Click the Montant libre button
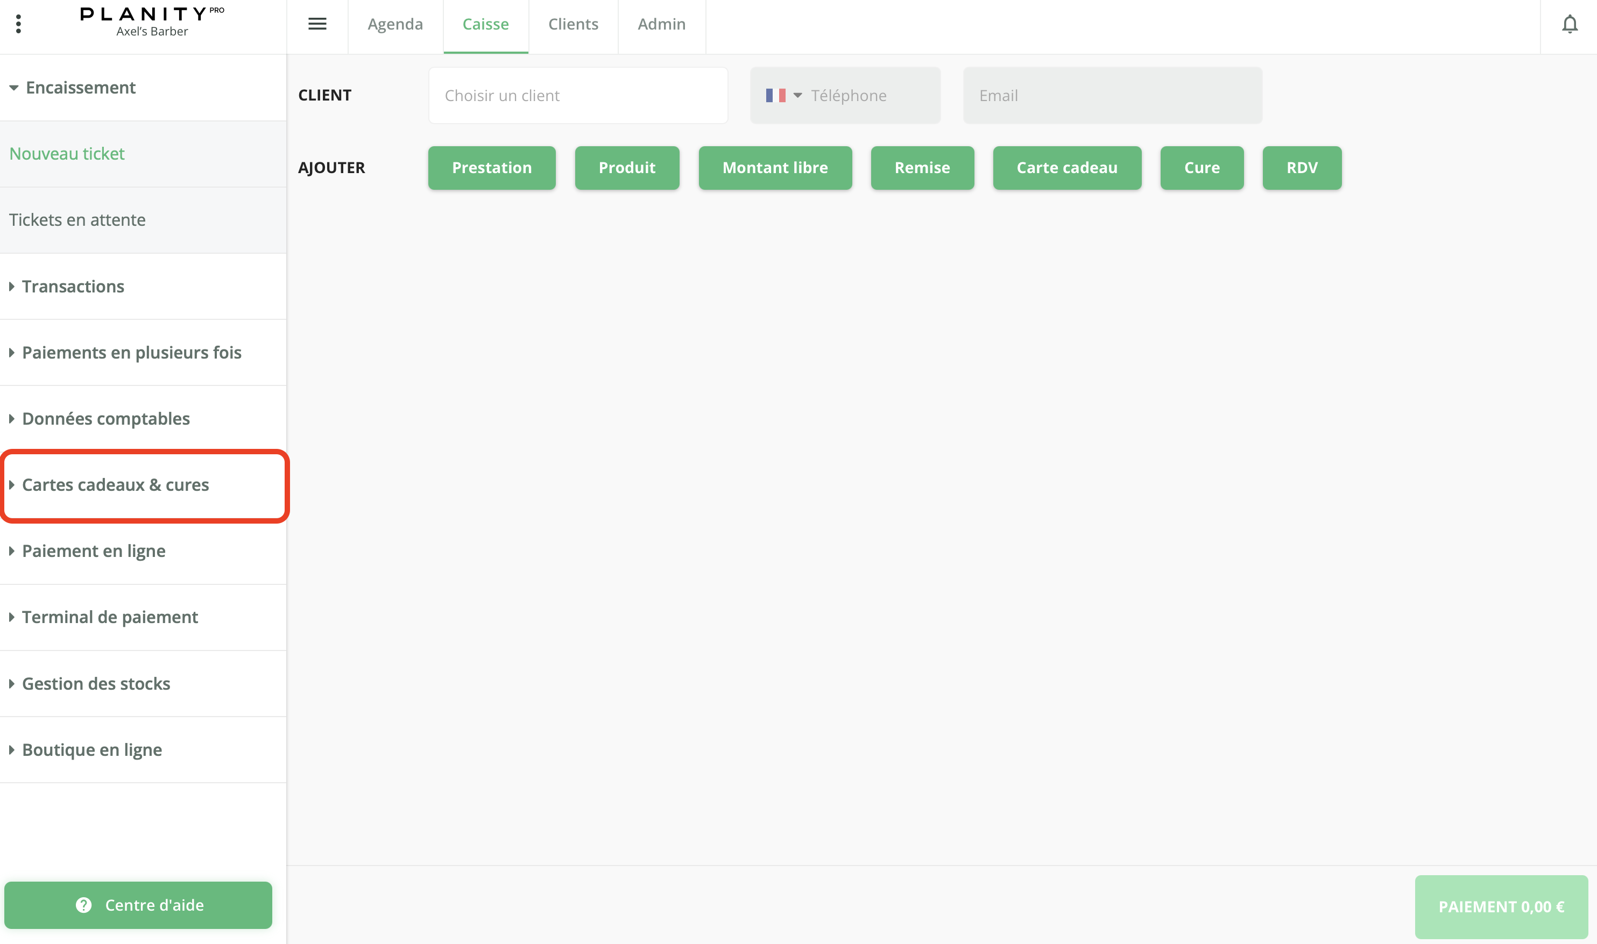This screenshot has height=944, width=1597. tap(775, 168)
